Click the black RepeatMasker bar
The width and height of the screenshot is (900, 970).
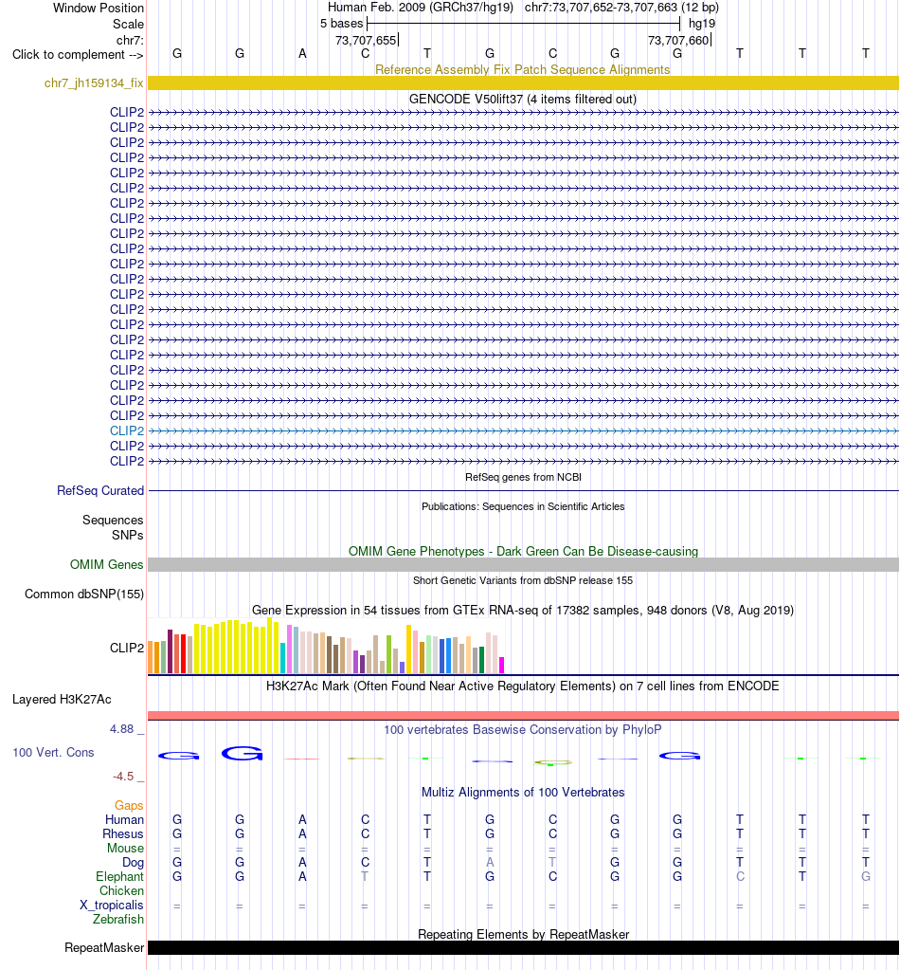523,948
